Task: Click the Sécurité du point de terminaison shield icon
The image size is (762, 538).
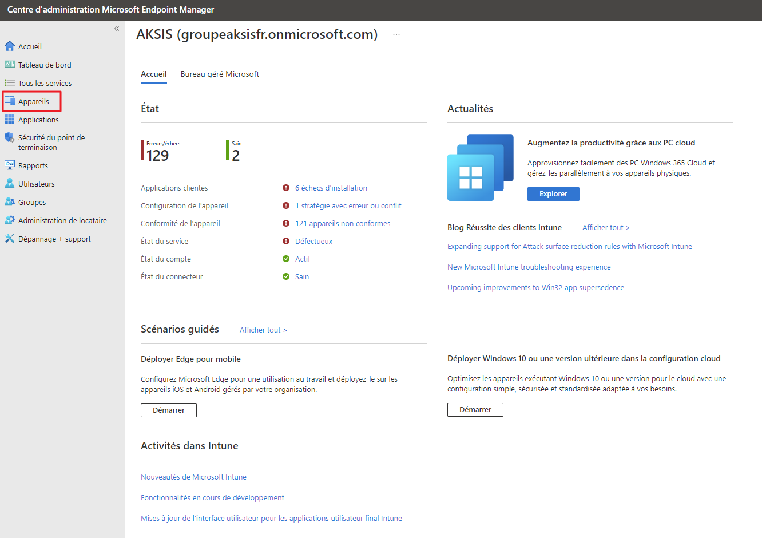Action: coord(10,138)
